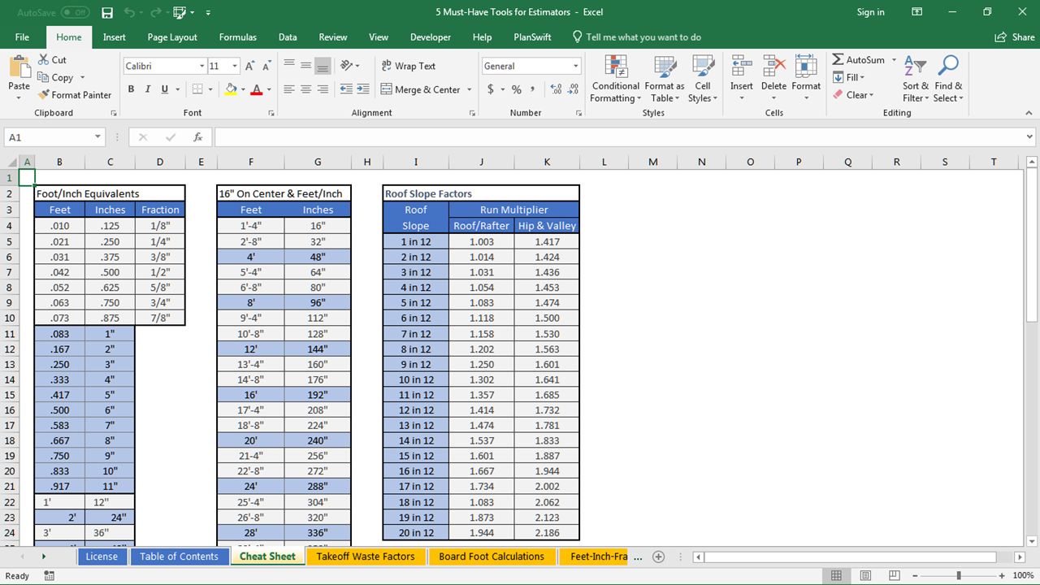Open the font name Calibri dropdown
This screenshot has width=1040, height=585.
pyautogui.click(x=201, y=66)
